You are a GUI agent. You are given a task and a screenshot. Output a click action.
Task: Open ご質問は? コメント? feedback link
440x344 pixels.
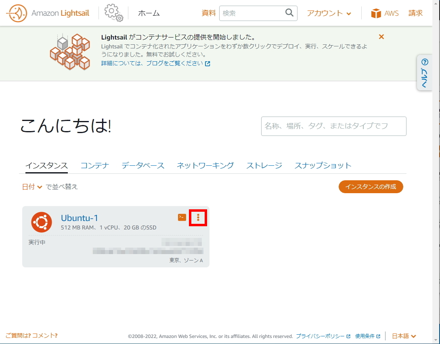[31, 335]
